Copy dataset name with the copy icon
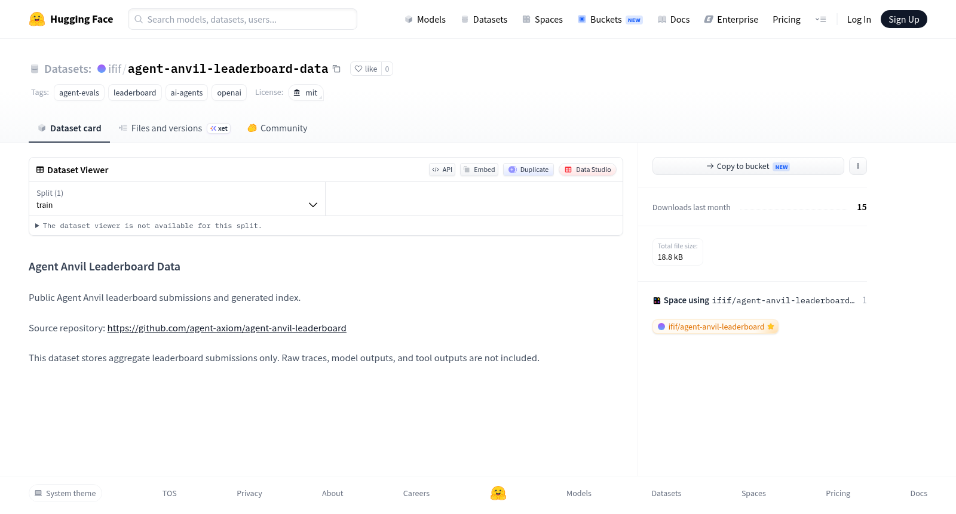 pyautogui.click(x=336, y=69)
